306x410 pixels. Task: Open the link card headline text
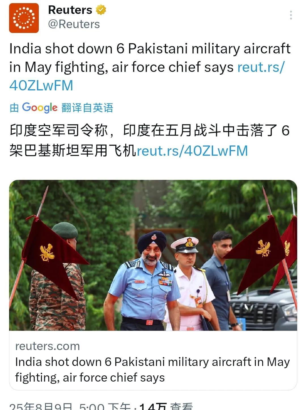(152, 370)
